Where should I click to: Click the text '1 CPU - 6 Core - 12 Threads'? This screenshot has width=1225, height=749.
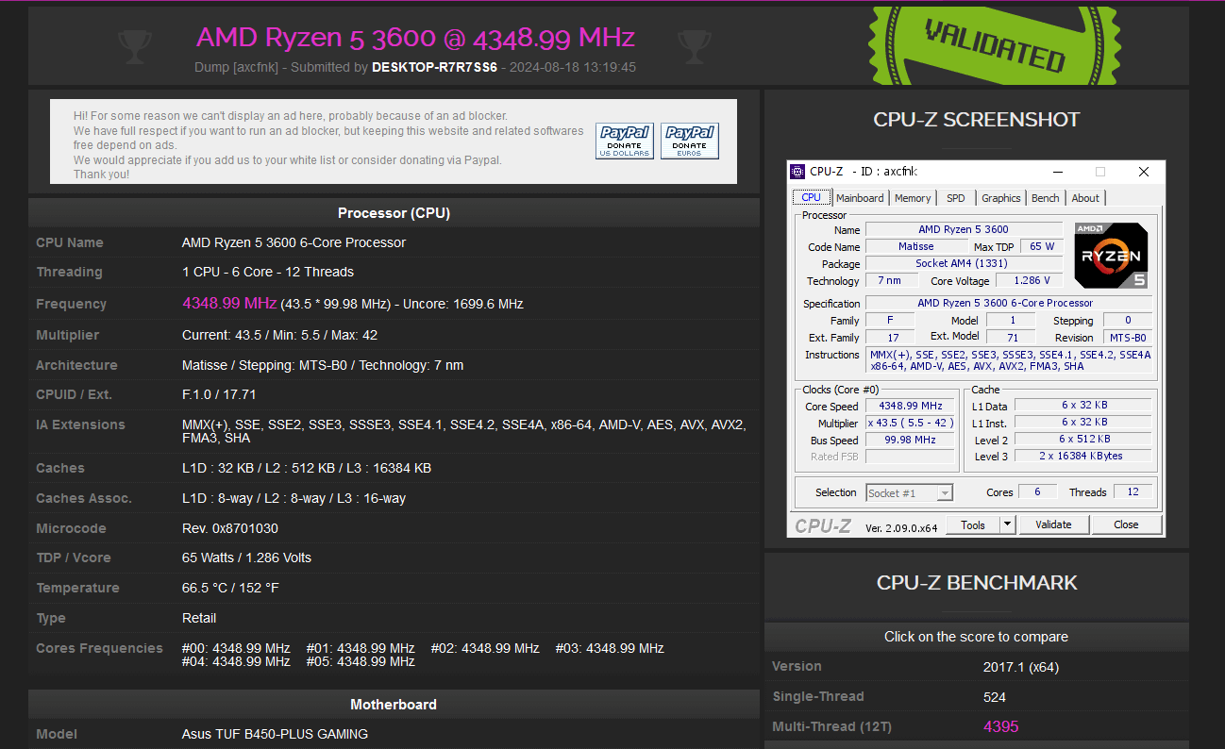[268, 272]
